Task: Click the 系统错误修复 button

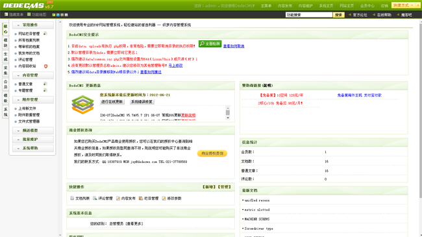Action: 142,101
